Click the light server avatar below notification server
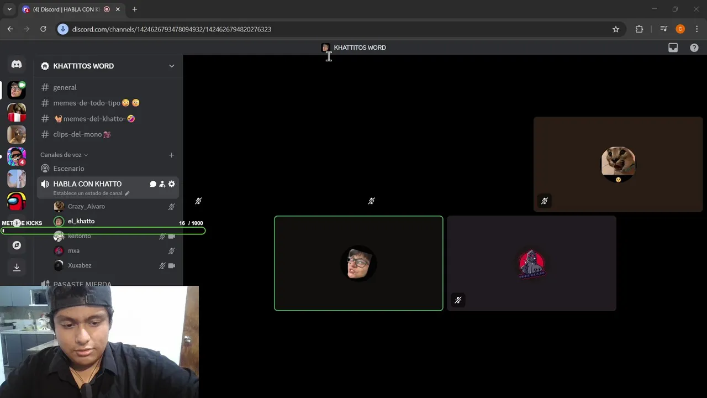The width and height of the screenshot is (707, 398). pos(17,179)
